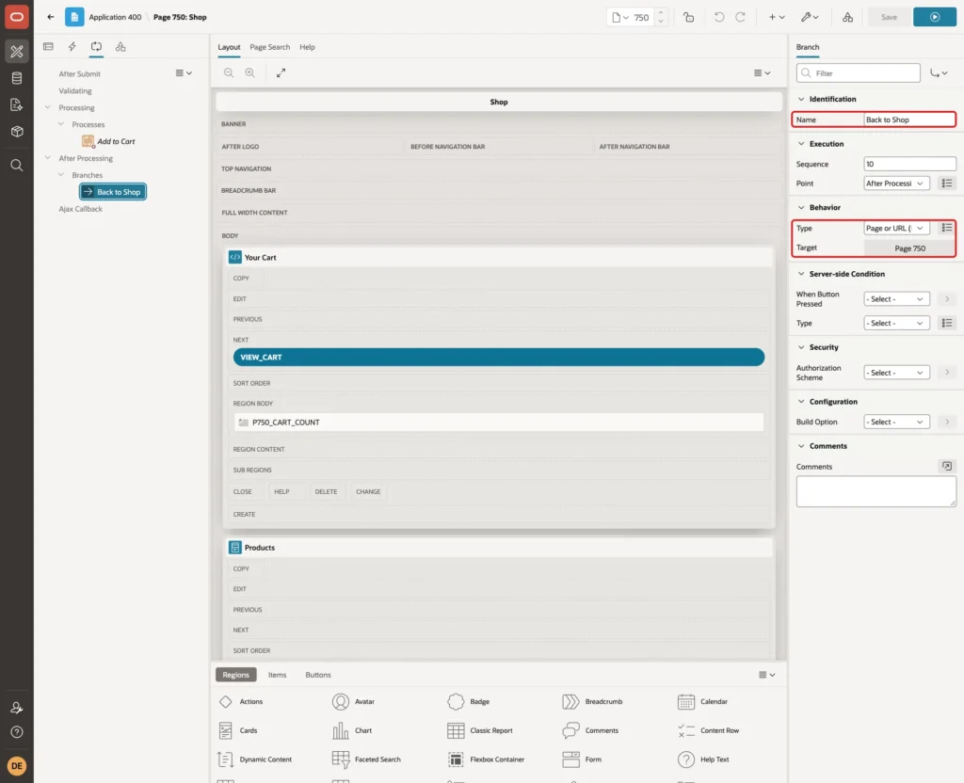964x783 pixels.
Task: Switch gallery to the Items tab
Action: 278,675
